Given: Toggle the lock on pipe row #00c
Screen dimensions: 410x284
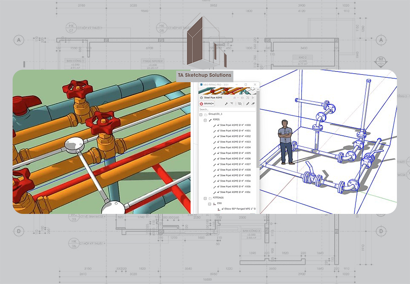Looking at the screenshot, I should pyautogui.click(x=219, y=192).
